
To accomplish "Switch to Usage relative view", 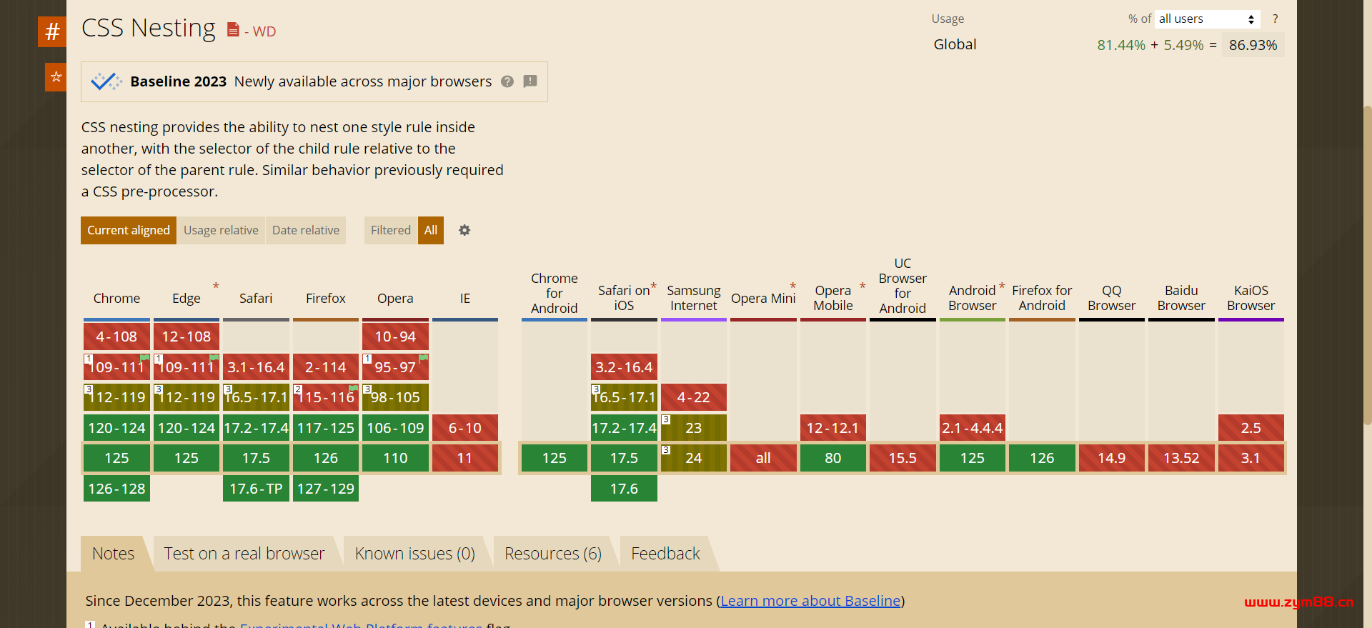I will (x=221, y=230).
